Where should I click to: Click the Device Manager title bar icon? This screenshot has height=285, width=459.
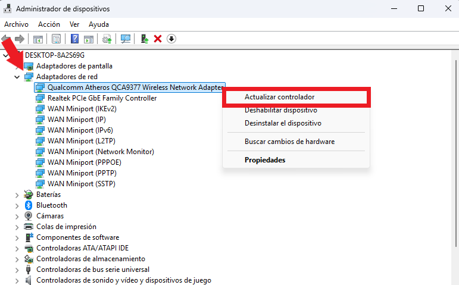click(x=7, y=8)
